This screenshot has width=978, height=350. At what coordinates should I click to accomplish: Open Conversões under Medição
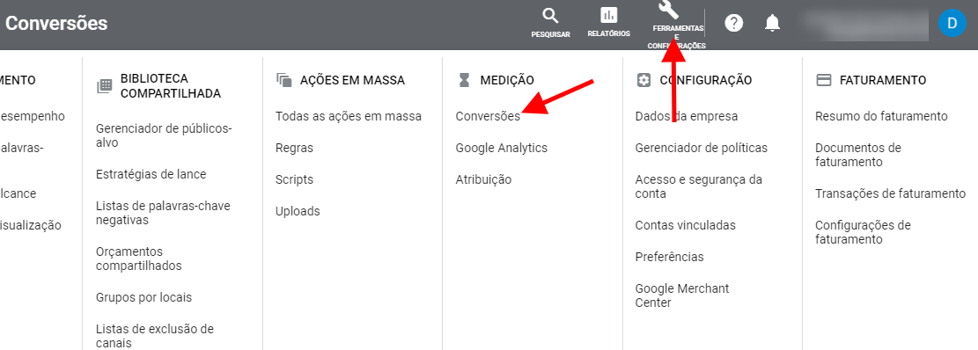tap(488, 116)
